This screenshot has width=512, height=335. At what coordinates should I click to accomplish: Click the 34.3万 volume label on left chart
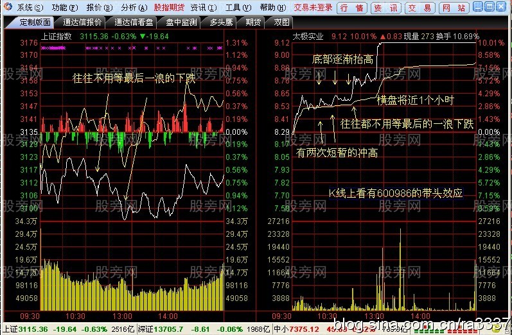tap(26, 221)
